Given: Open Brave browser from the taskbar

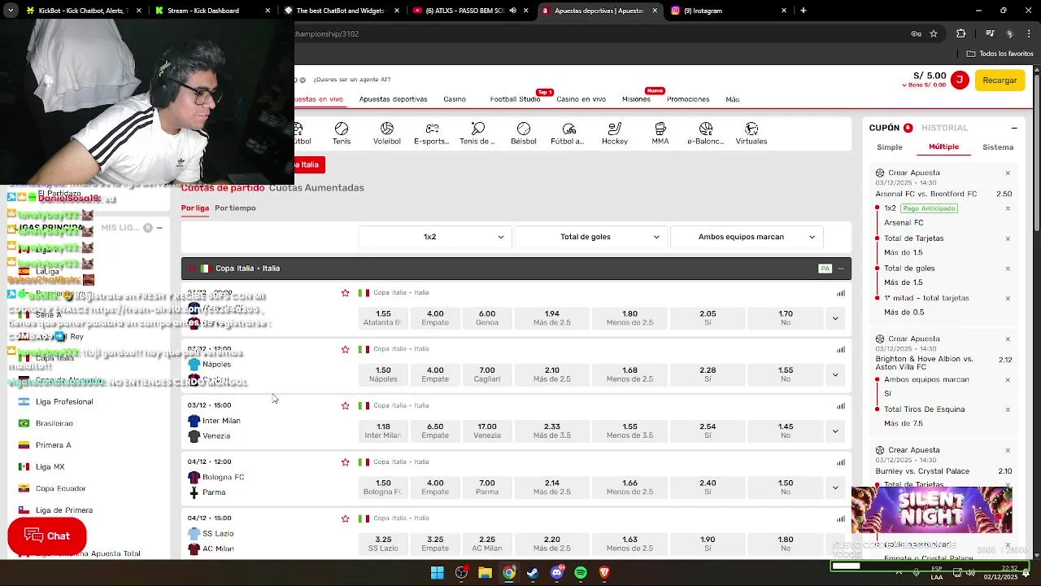Looking at the screenshot, I should point(604,573).
